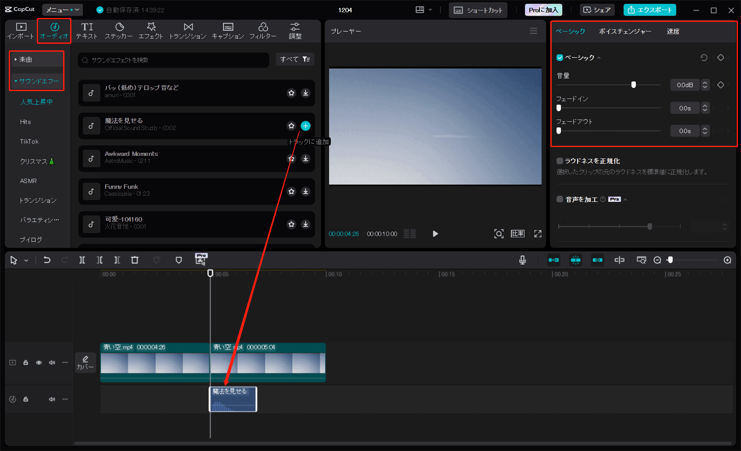Switch to the 速度 tab in right panel

point(673,31)
